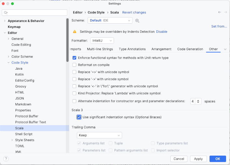The height and width of the screenshot is (165, 230).
Task: Uncheck Use significant indentation syntax
Action: (79, 117)
